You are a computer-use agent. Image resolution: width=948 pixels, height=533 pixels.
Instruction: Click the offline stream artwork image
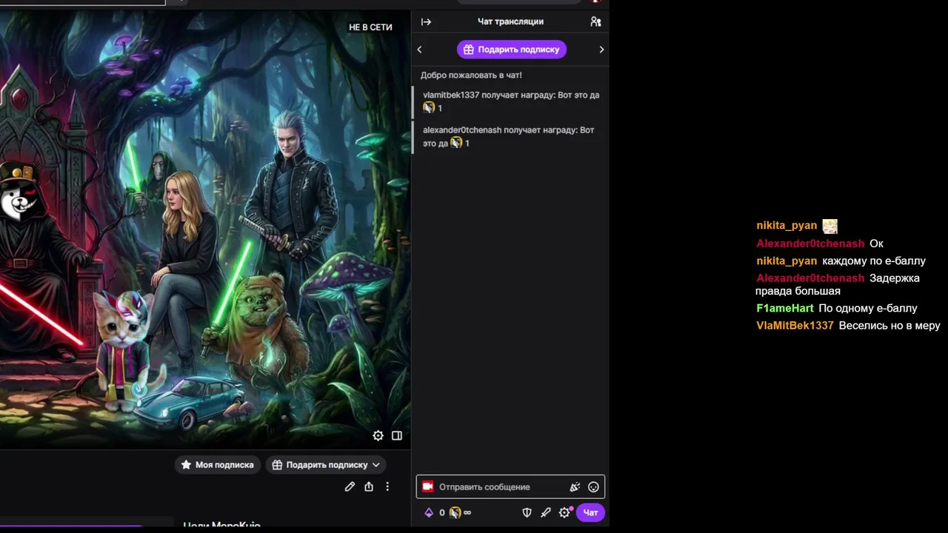tap(205, 229)
